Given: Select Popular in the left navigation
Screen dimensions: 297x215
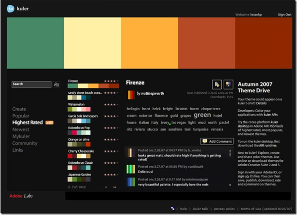Looking at the screenshot, I should 21,116.
